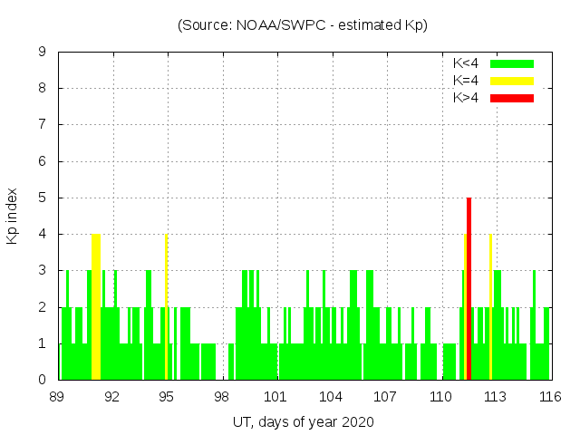
Task: Click the y-axis tick label 9
Action: pyautogui.click(x=43, y=52)
